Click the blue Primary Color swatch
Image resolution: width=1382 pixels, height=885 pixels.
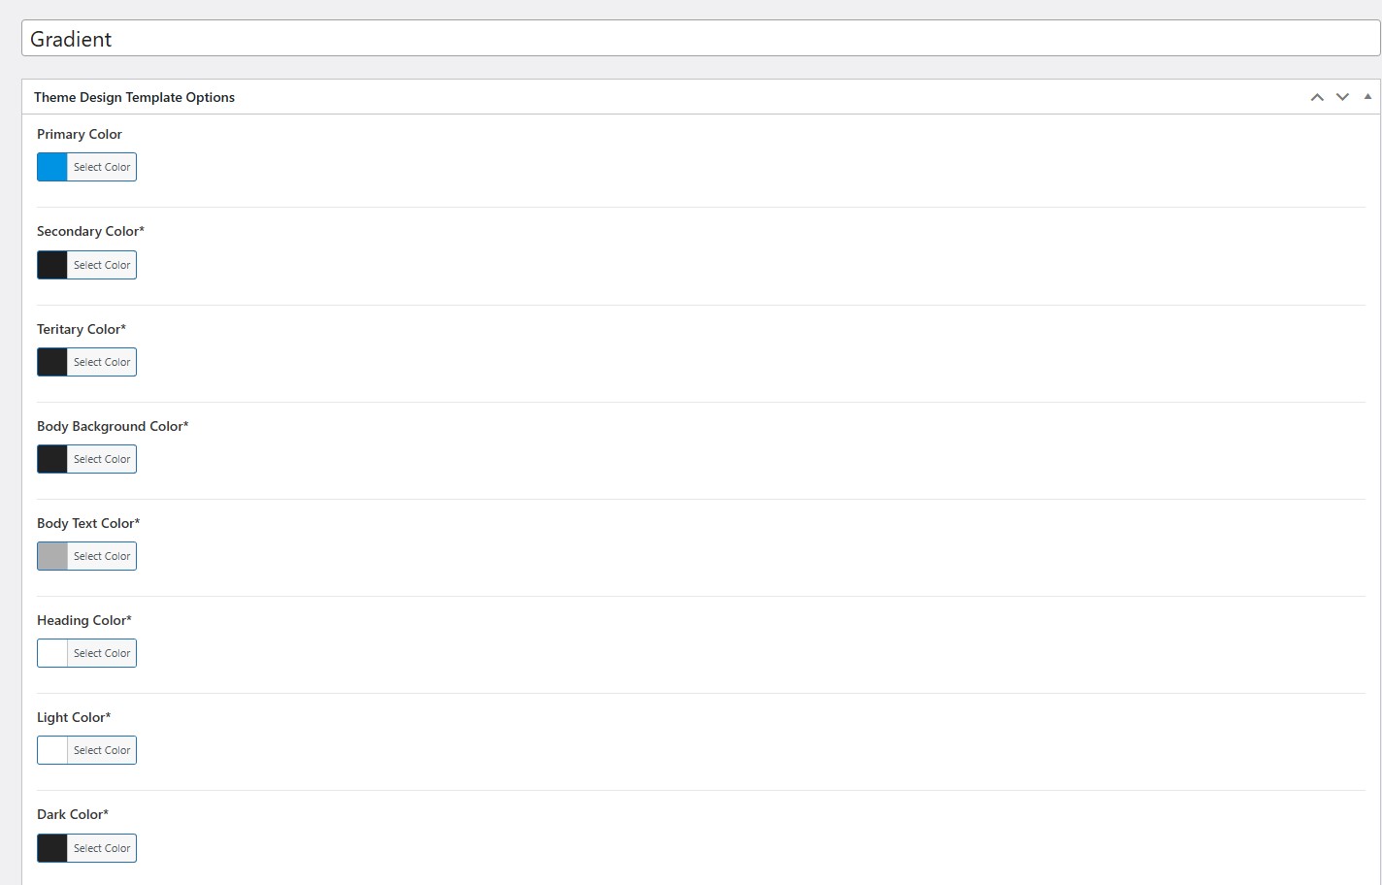(52, 167)
